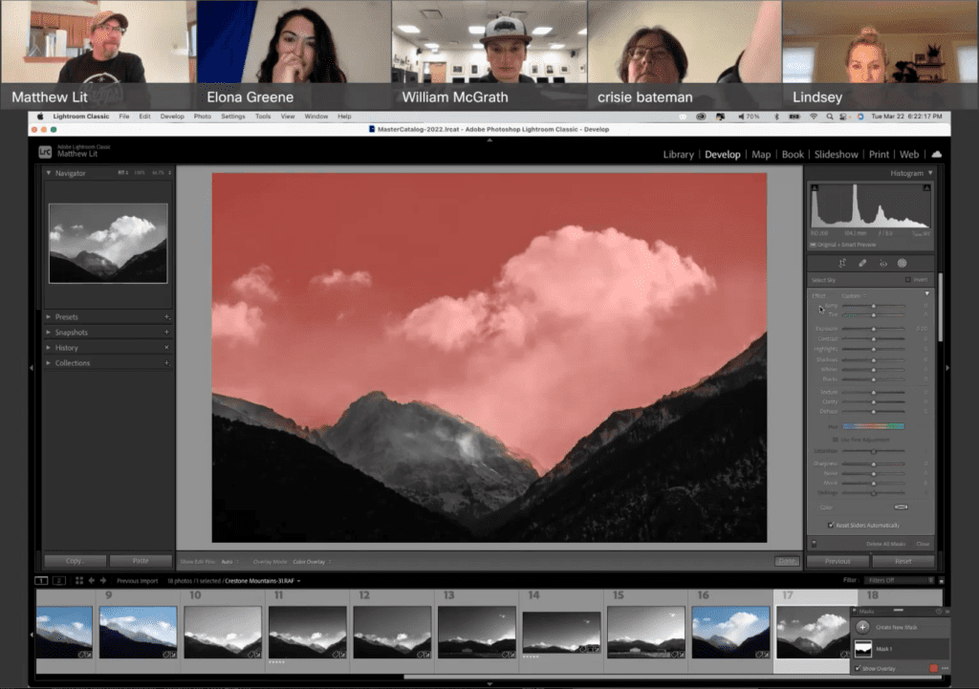
Task: Click the macOS Spotlight search icon
Action: pos(831,117)
